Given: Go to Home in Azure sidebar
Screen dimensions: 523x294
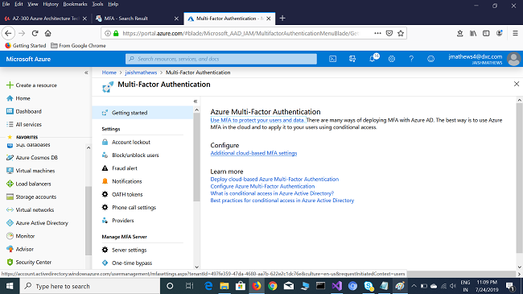Looking at the screenshot, I should click(x=23, y=98).
